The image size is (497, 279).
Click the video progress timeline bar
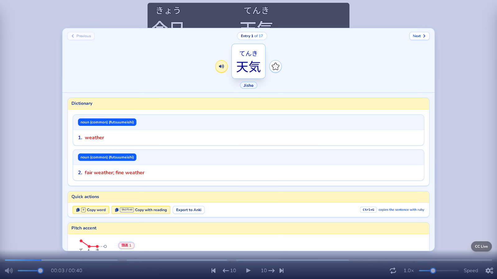point(248,260)
